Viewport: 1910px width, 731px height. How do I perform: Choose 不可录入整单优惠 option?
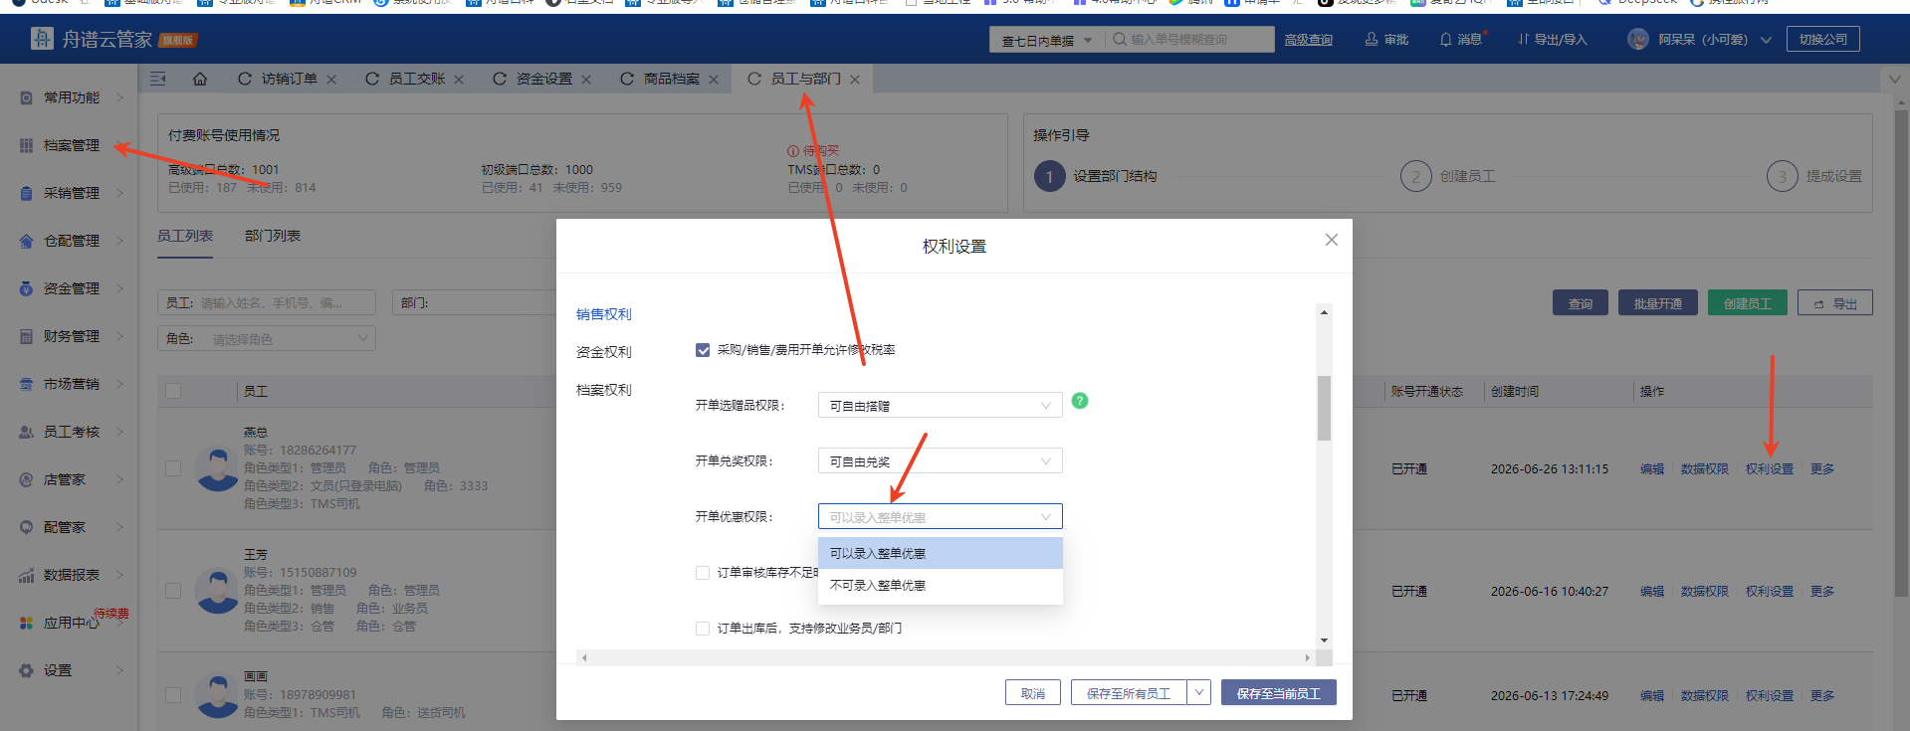click(x=941, y=585)
